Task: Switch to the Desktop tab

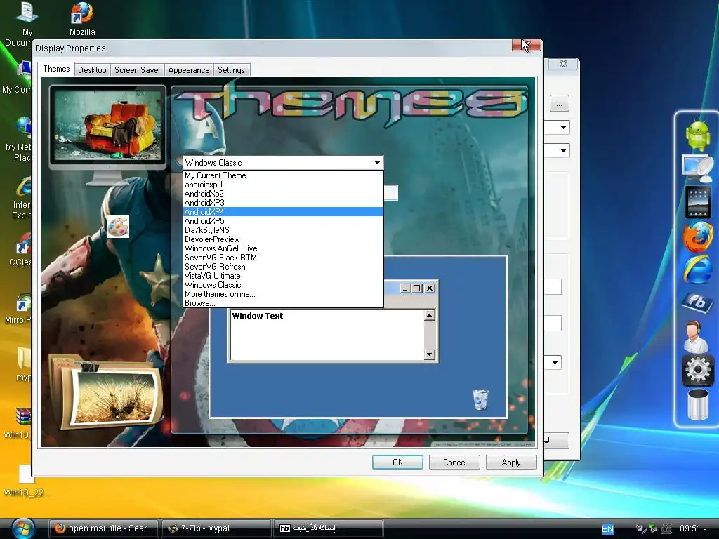Action: 92,70
